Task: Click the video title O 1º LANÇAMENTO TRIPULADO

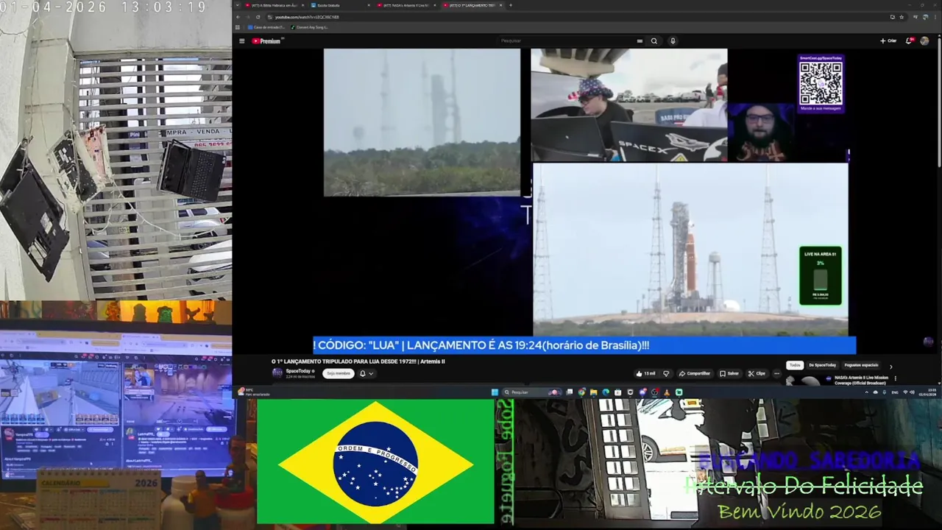Action: click(358, 361)
